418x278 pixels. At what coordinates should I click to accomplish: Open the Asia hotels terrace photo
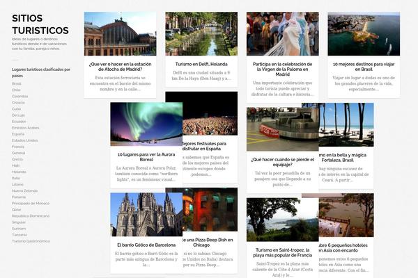346,215
